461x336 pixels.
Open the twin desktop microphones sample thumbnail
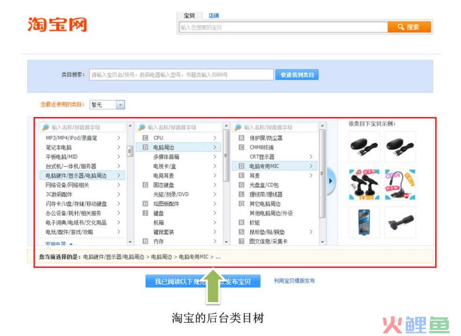coord(364,184)
